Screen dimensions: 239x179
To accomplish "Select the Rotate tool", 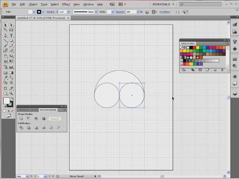I will point(5,56).
